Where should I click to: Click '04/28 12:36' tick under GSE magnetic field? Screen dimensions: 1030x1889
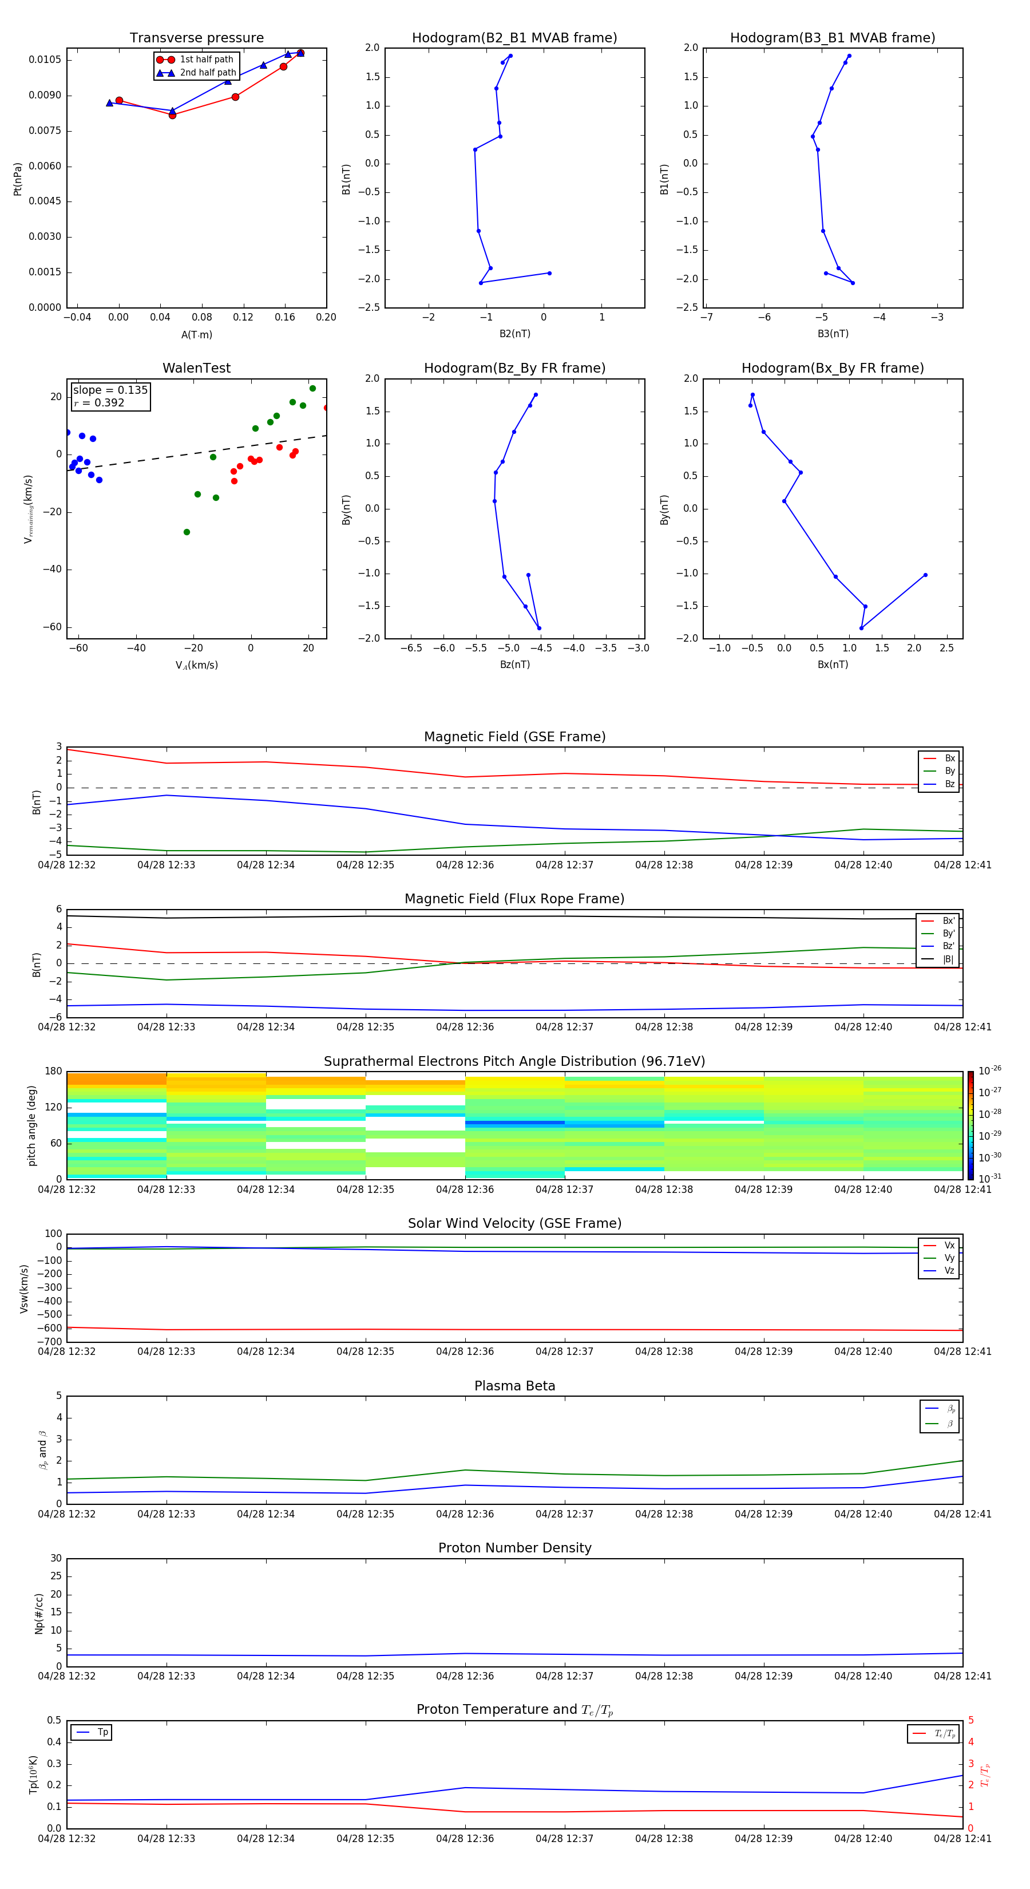pyautogui.click(x=465, y=866)
